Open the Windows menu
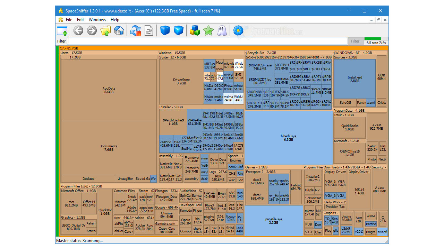This screenshot has height=249, width=444. coord(97,20)
